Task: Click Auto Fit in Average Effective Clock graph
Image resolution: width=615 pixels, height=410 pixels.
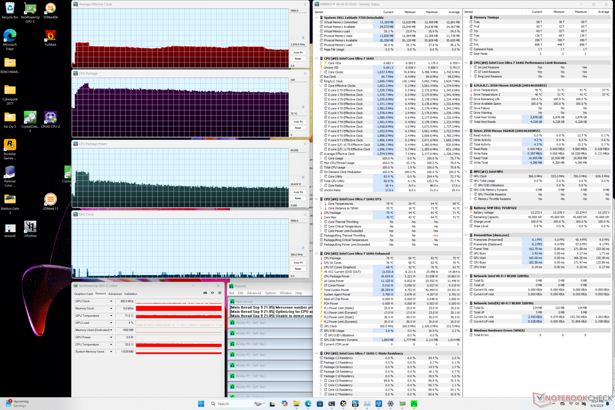Action: (298, 53)
